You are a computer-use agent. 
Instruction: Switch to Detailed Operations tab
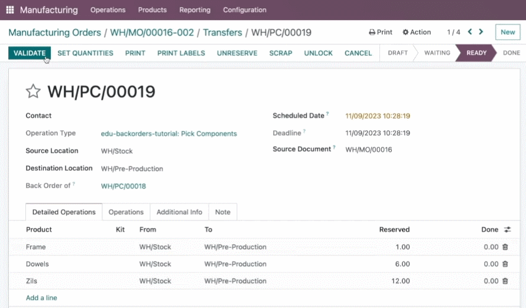(x=64, y=212)
